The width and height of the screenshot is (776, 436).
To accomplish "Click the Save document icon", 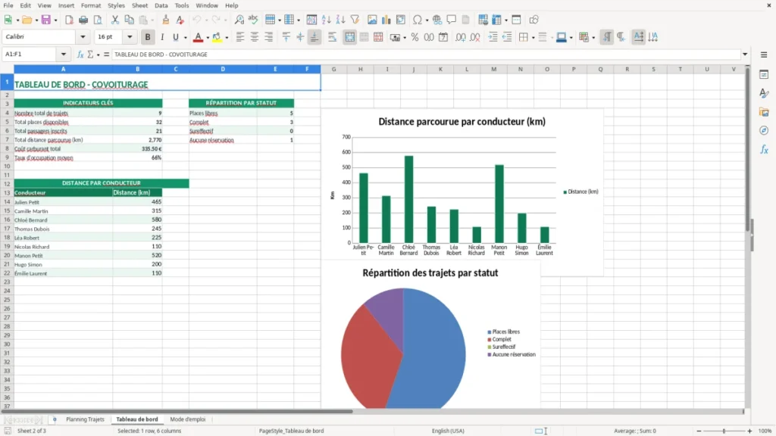I will 45,20.
